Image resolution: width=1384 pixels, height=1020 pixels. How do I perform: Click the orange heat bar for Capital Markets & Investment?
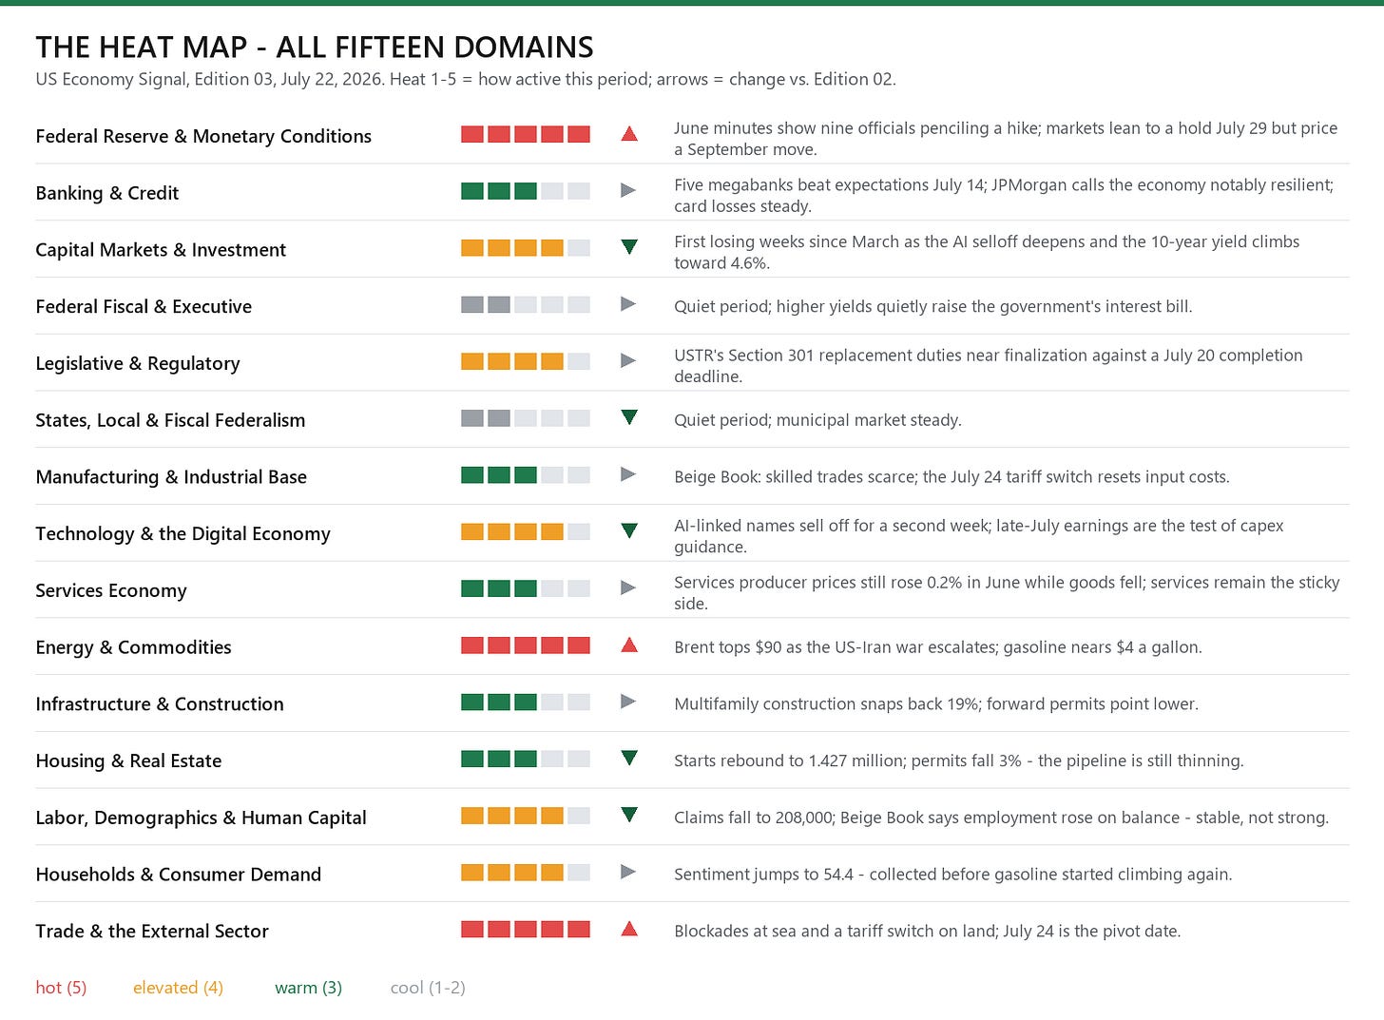526,248
